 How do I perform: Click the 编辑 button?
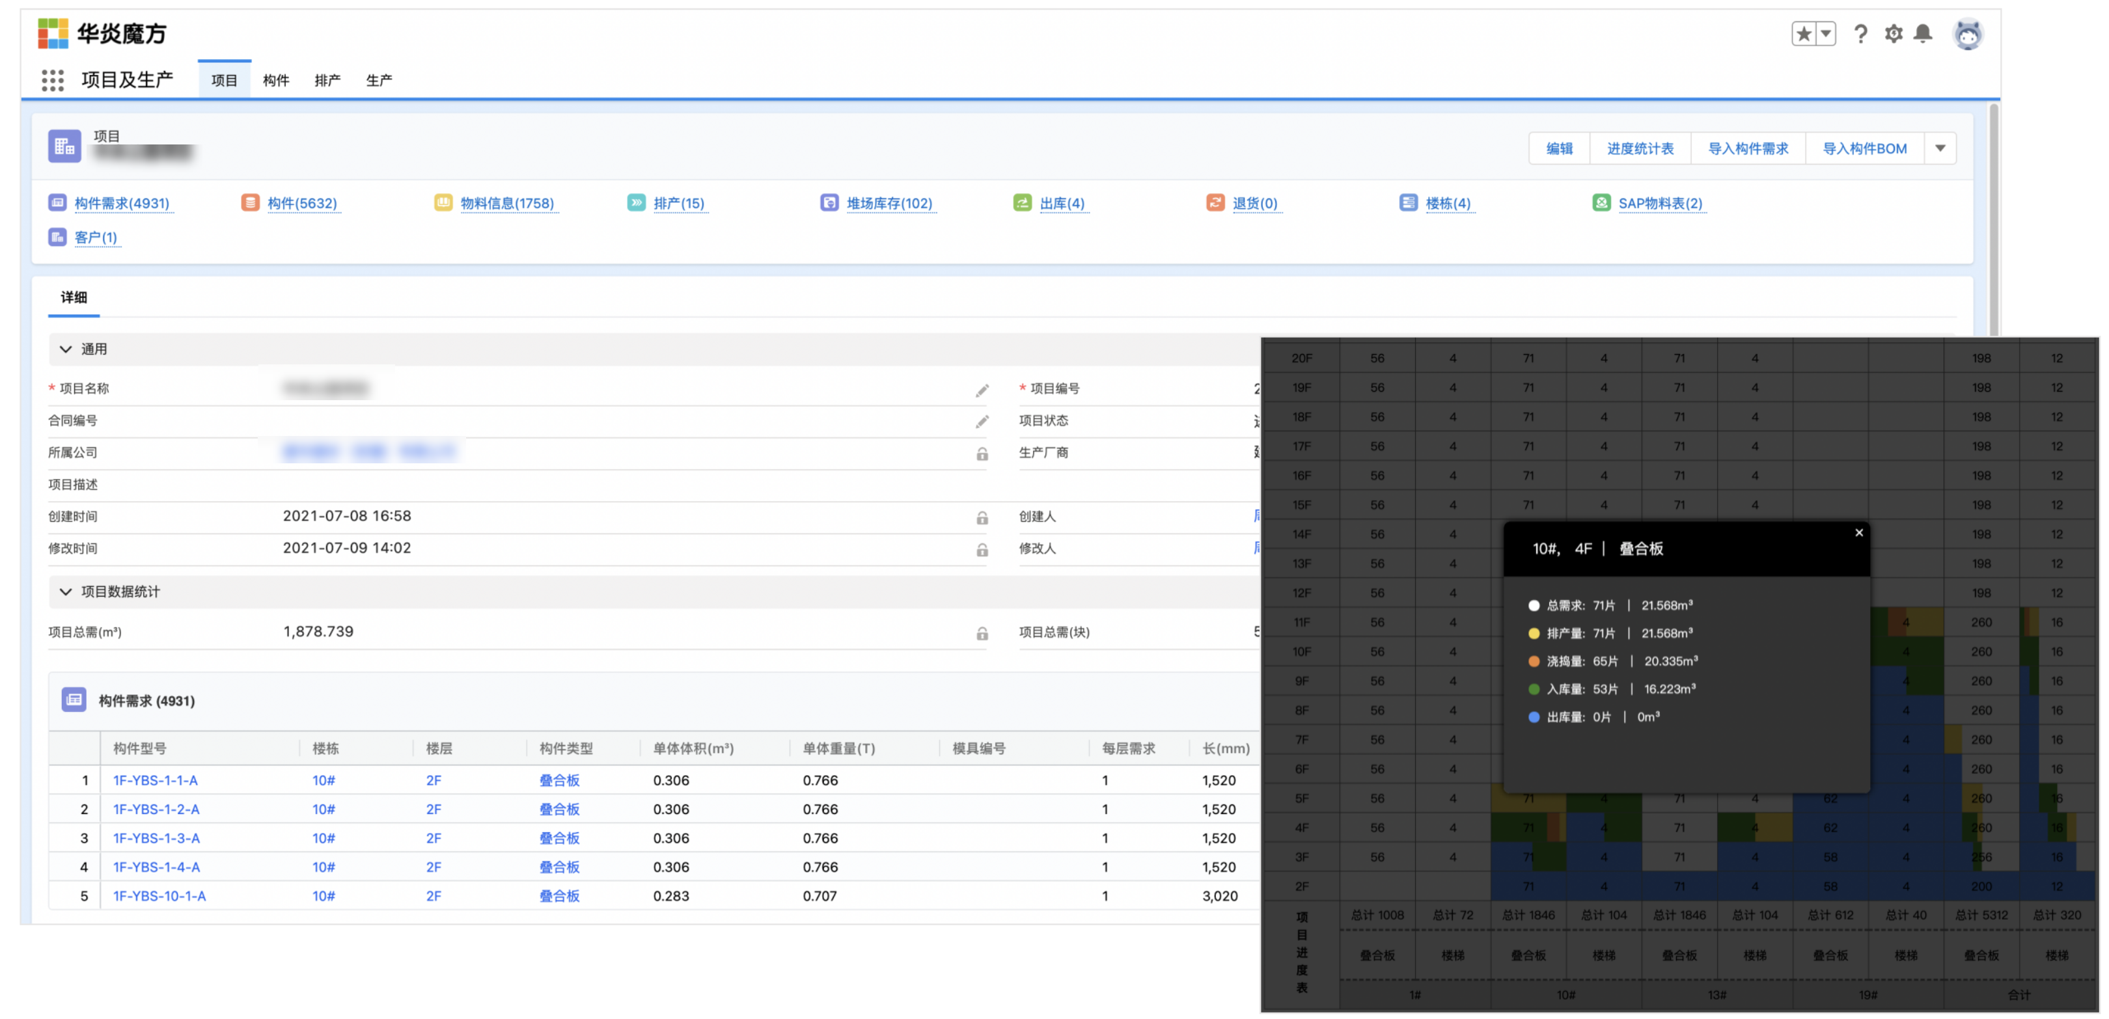[1560, 148]
